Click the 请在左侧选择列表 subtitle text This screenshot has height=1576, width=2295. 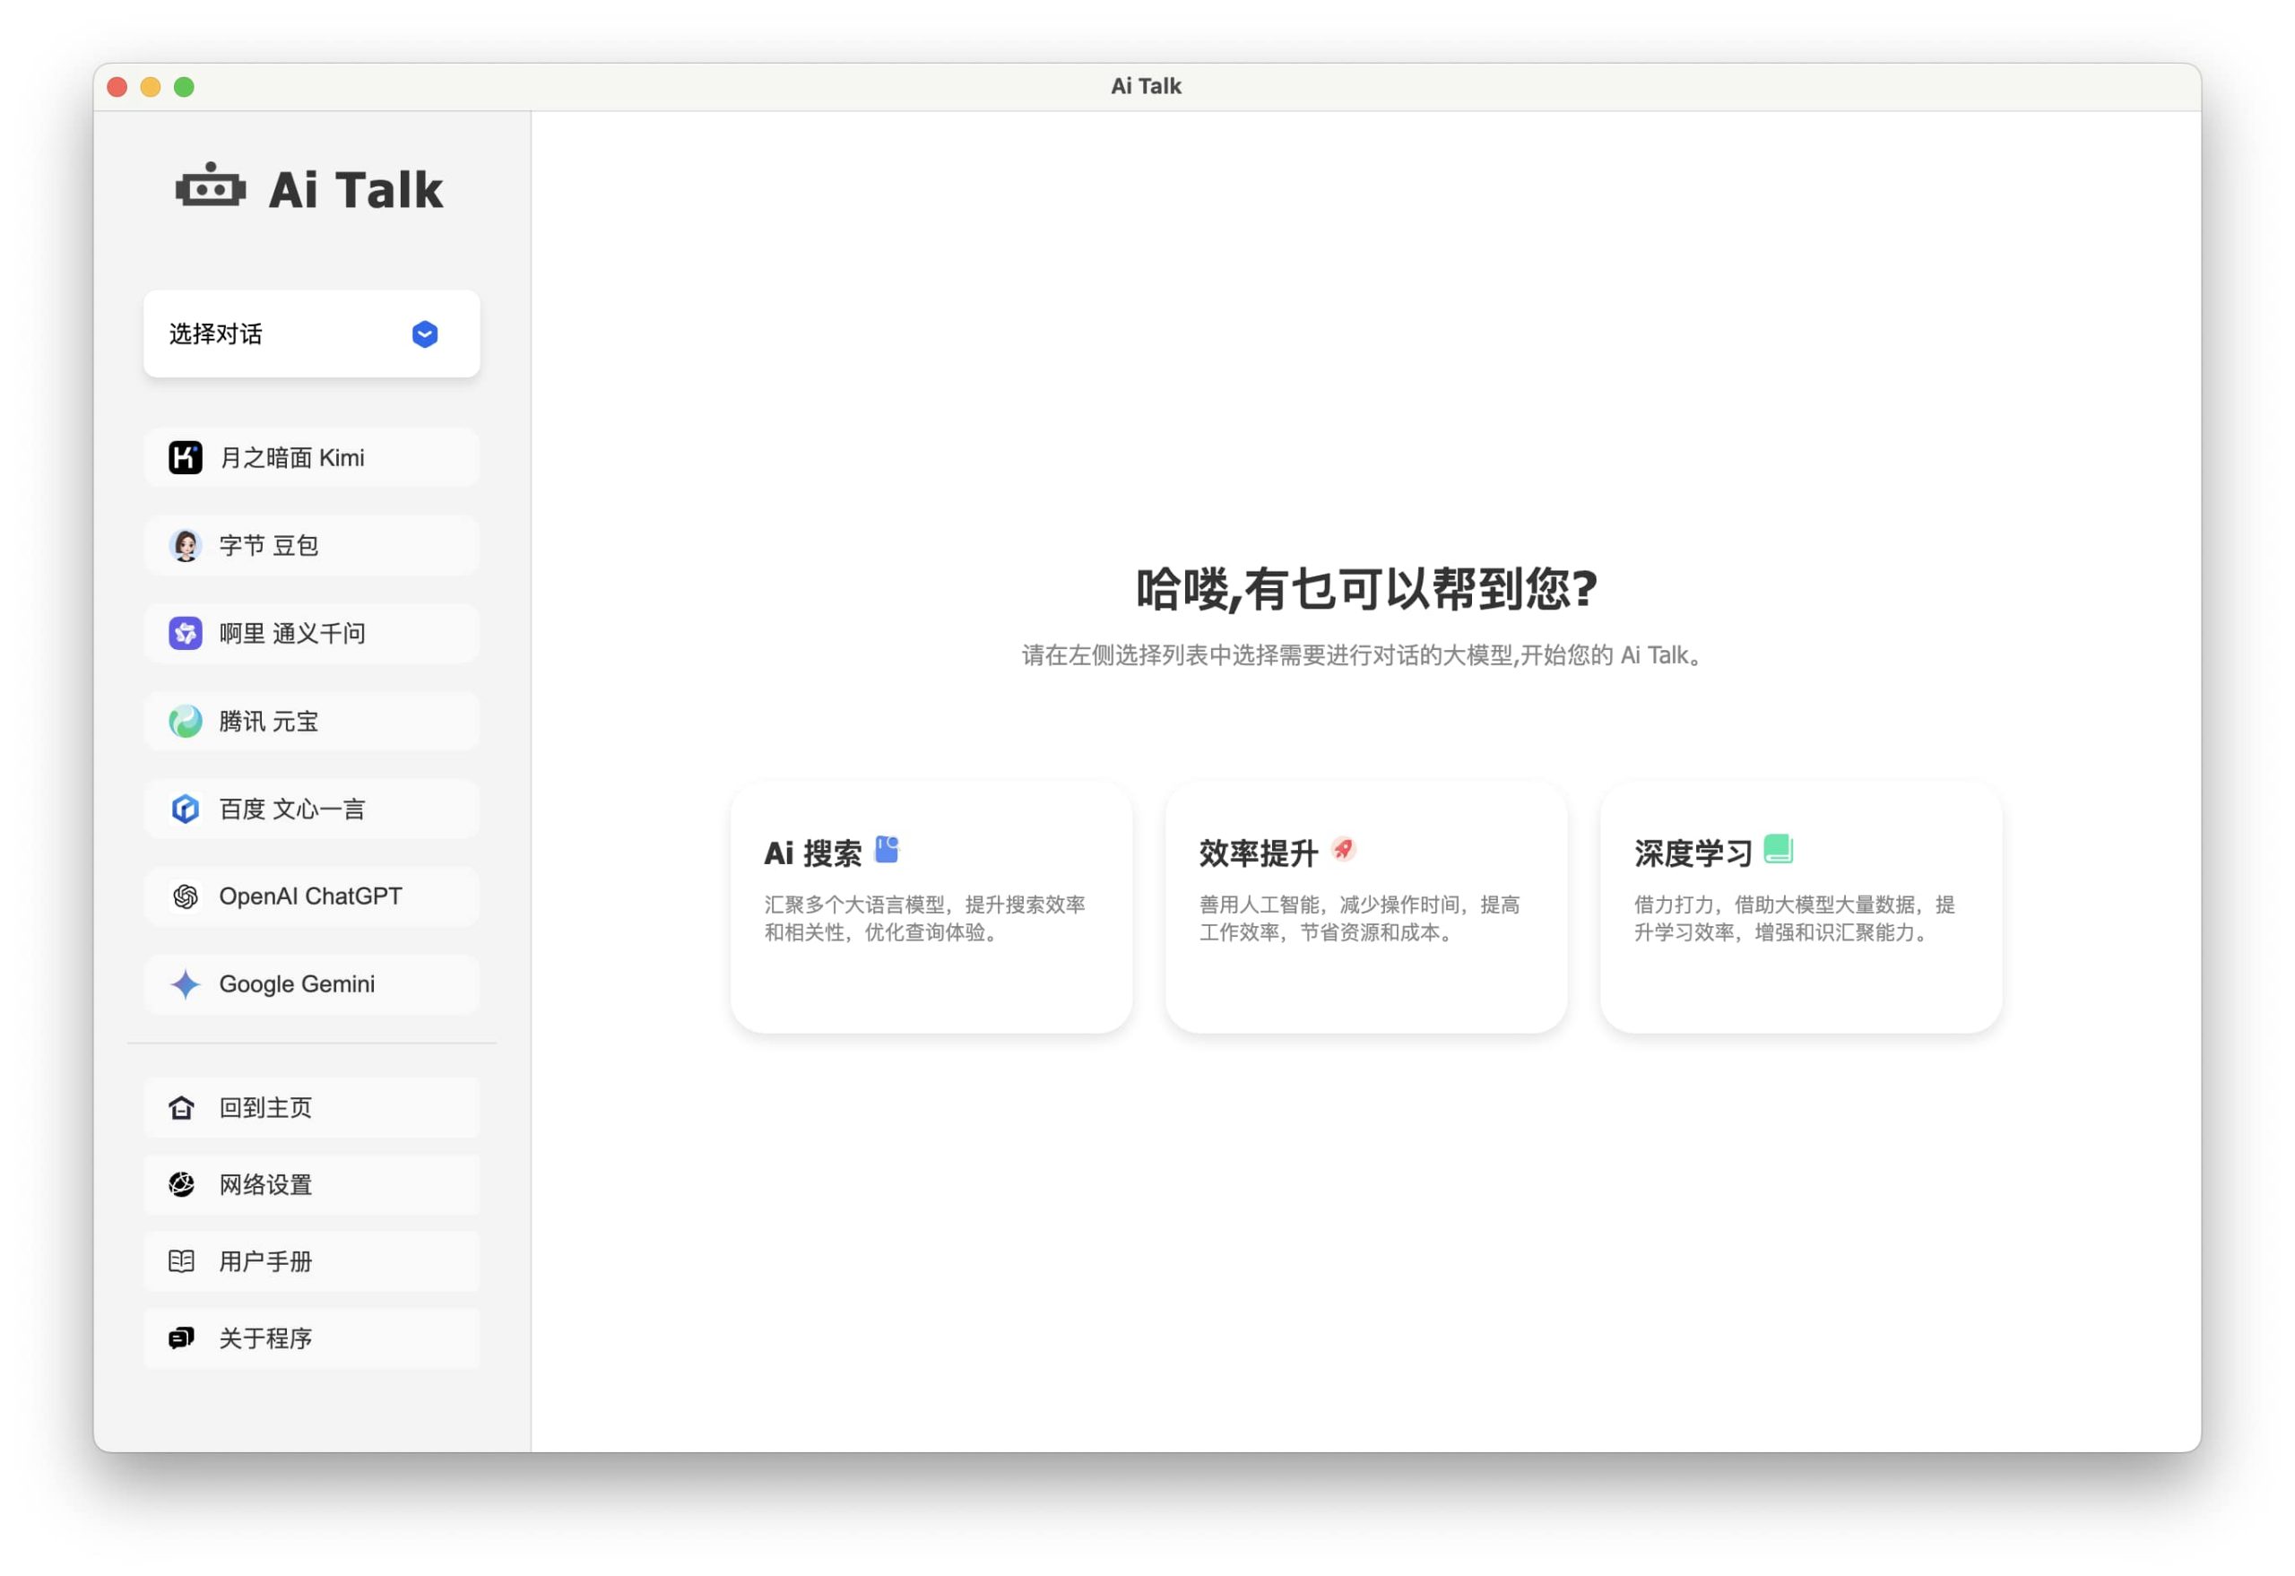[1363, 655]
